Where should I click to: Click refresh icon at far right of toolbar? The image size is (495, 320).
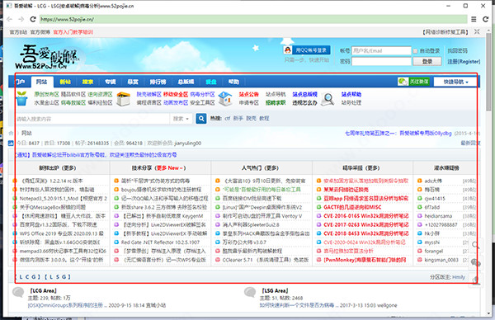pyautogui.click(x=486, y=19)
